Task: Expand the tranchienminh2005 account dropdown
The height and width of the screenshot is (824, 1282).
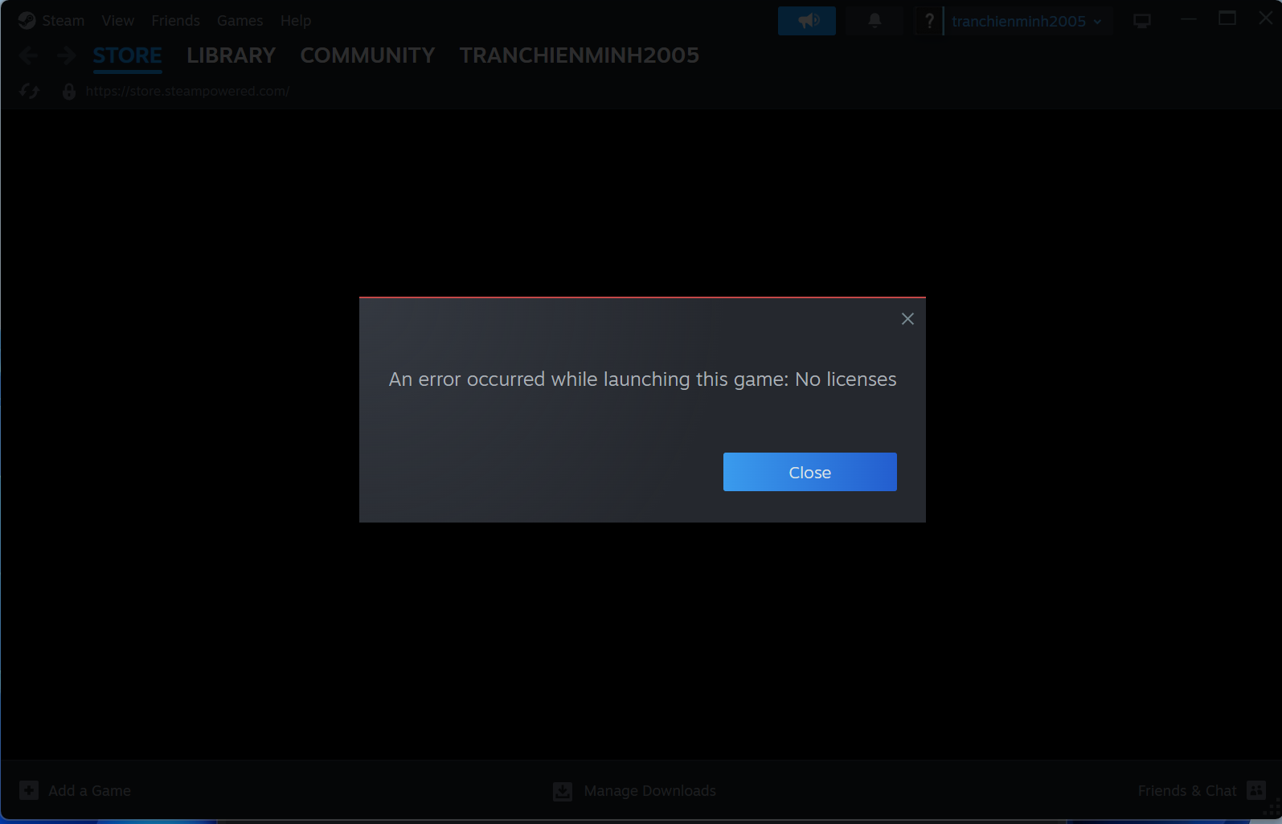Action: [x=1026, y=21]
